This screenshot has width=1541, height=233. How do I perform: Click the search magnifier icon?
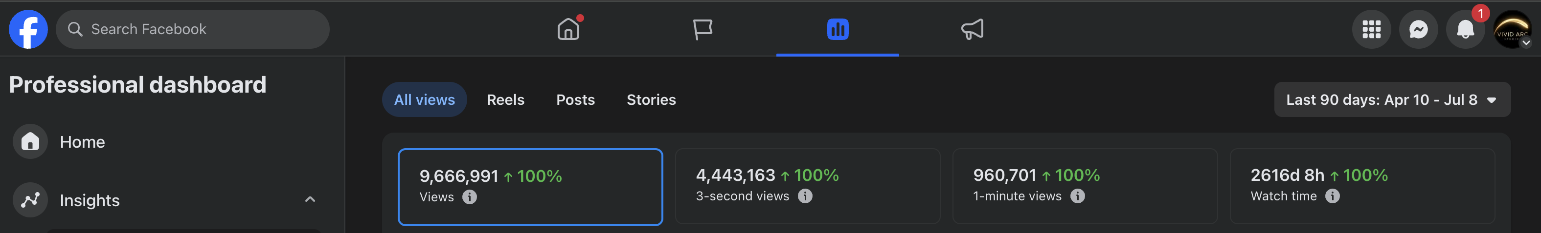click(75, 29)
